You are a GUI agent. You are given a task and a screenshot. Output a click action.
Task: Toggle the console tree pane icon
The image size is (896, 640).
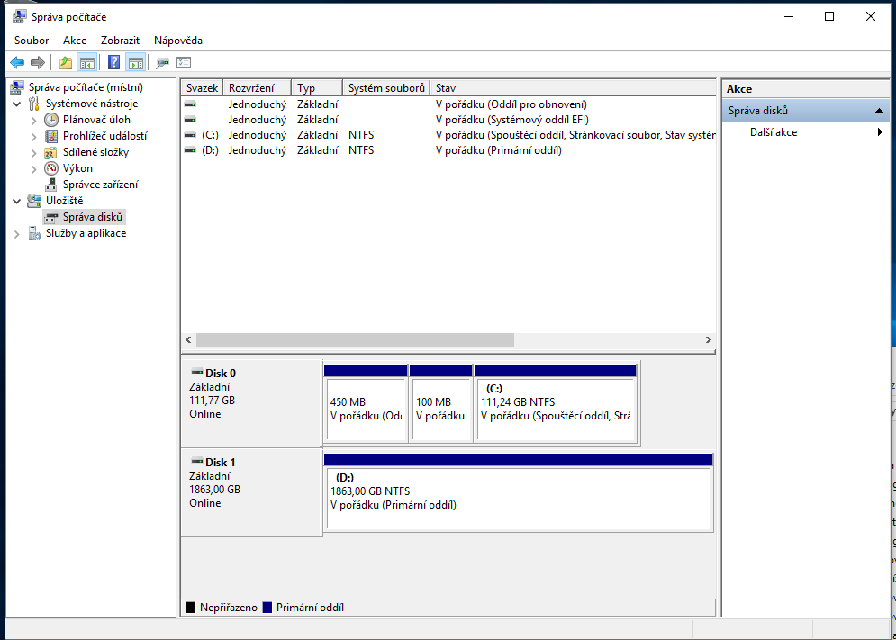[87, 62]
